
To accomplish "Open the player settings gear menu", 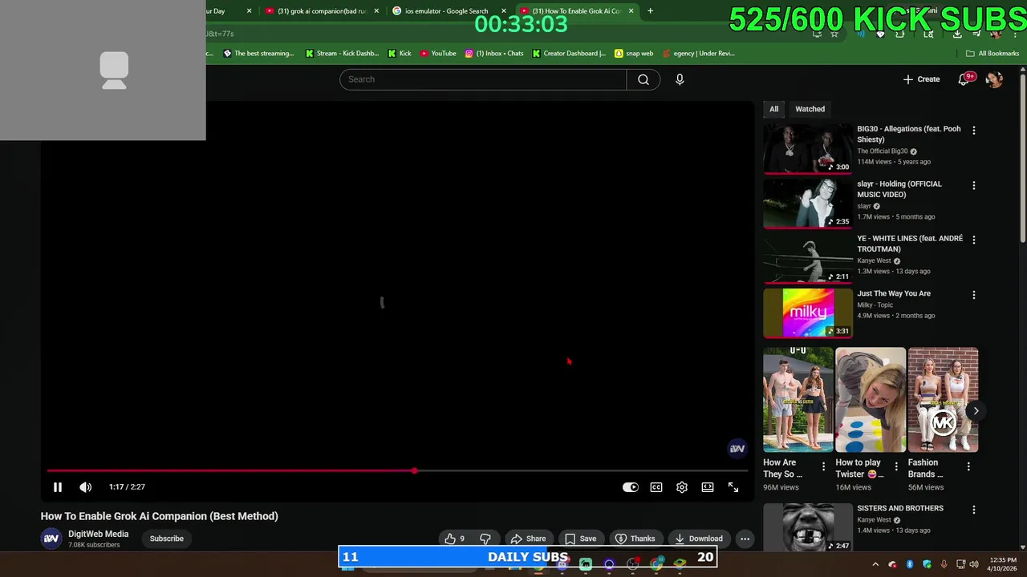I will [x=682, y=487].
